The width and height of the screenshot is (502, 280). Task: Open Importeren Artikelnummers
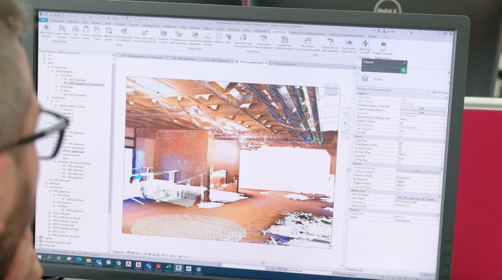[x=285, y=43]
